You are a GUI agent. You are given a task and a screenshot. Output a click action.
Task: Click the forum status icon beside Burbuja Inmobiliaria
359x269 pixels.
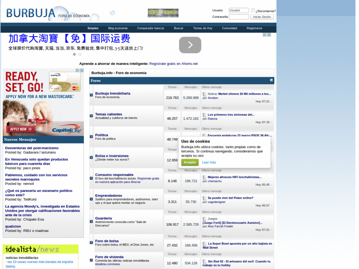coord(91,95)
